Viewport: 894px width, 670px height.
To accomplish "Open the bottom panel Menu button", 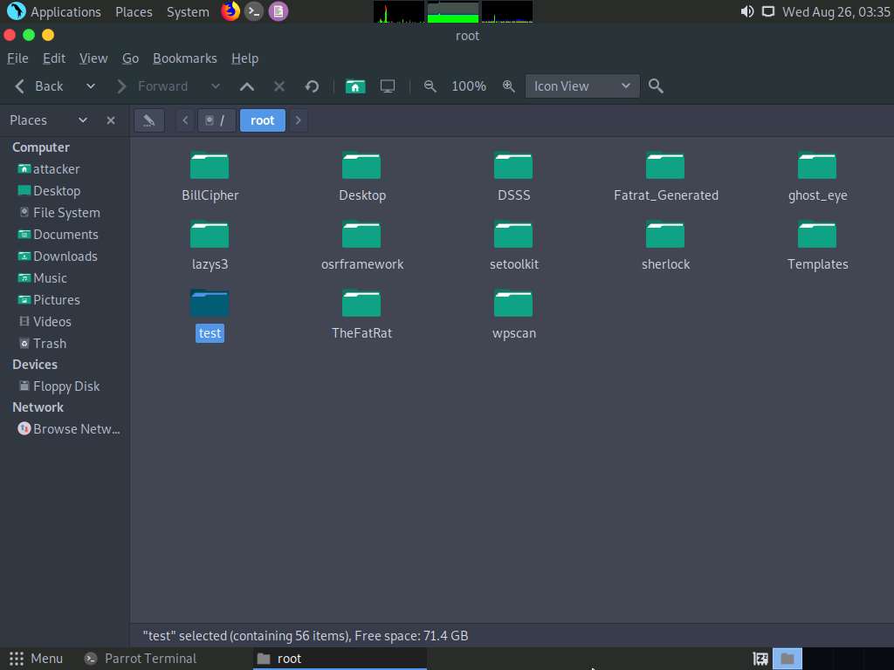I will [x=36, y=659].
